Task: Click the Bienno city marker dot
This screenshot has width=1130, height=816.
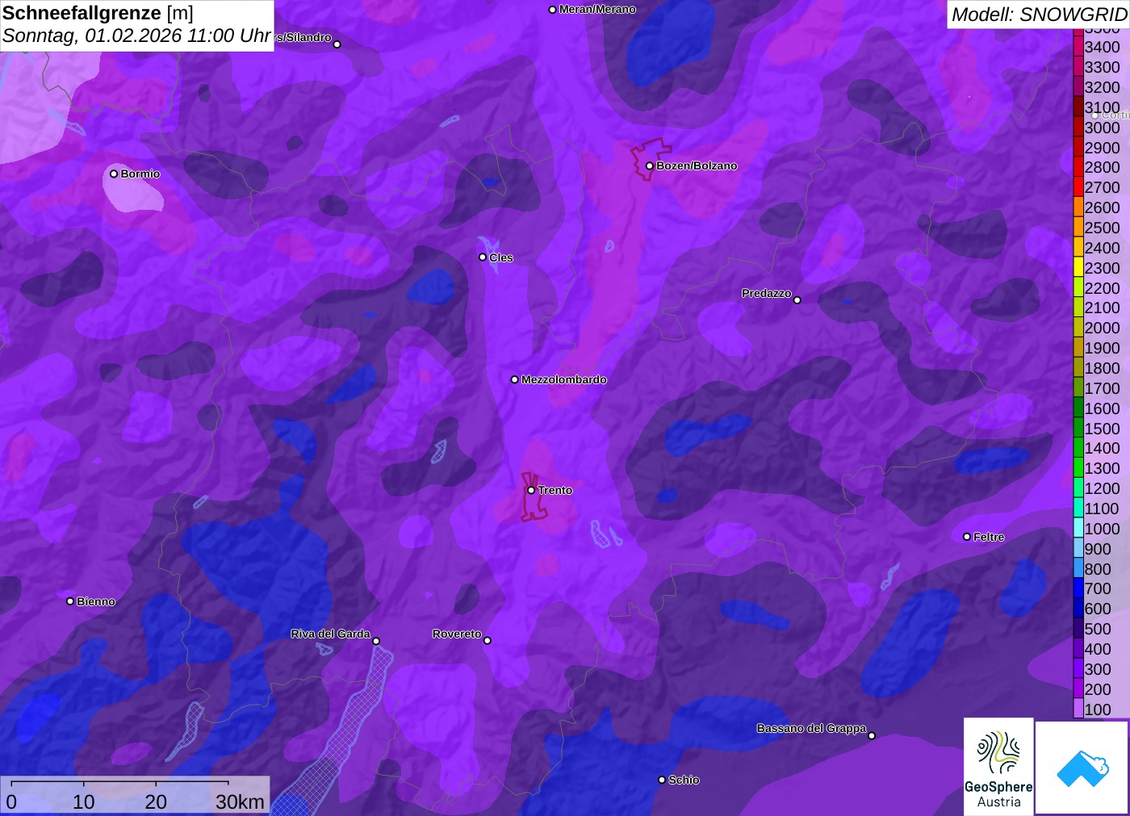Action: 70,601
